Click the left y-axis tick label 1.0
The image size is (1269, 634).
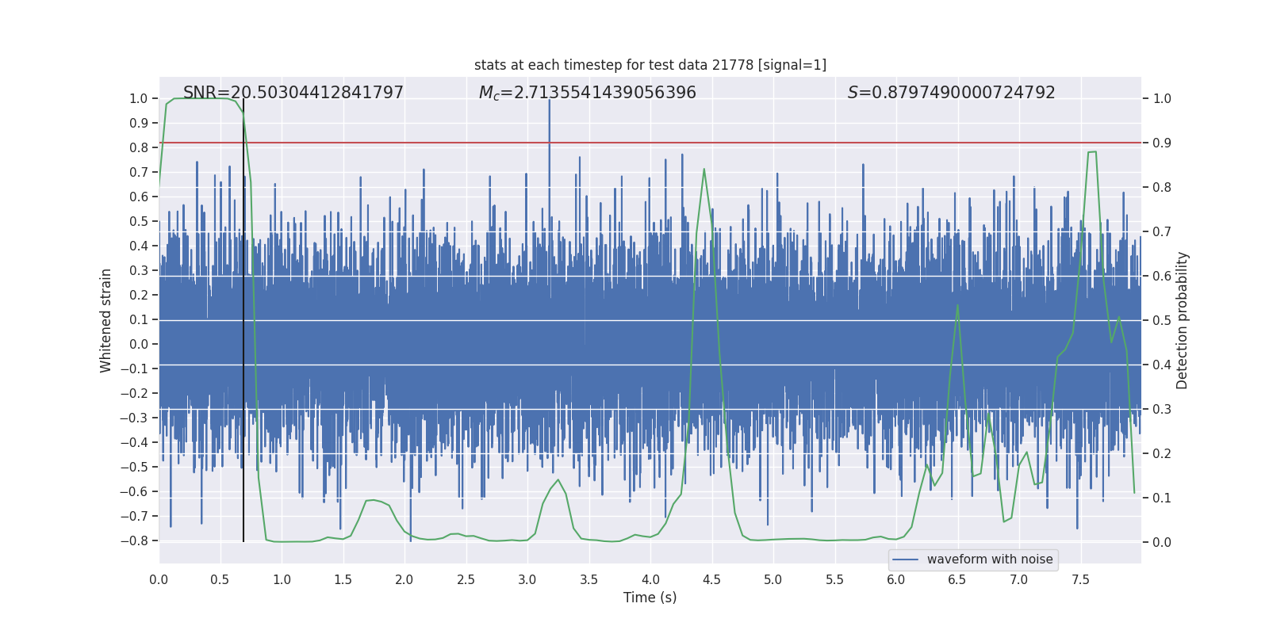pyautogui.click(x=138, y=99)
